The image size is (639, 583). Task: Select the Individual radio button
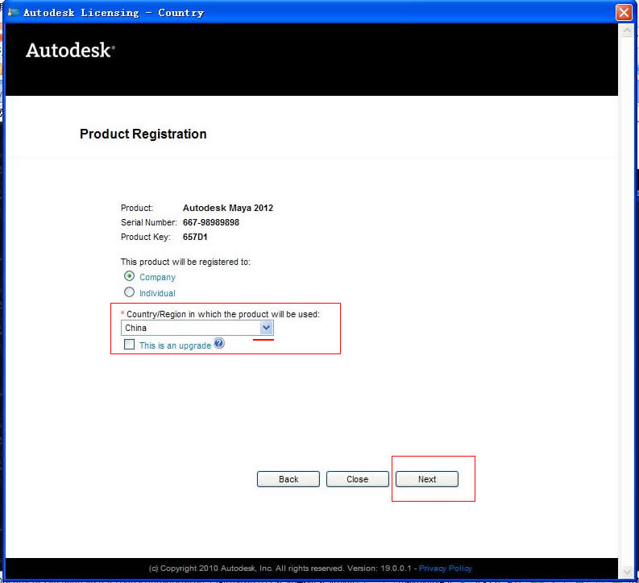click(129, 292)
